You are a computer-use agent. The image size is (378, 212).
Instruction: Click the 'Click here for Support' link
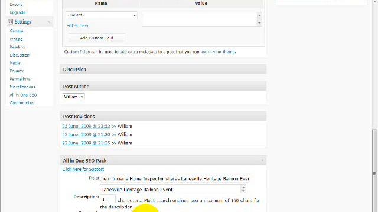(83, 169)
